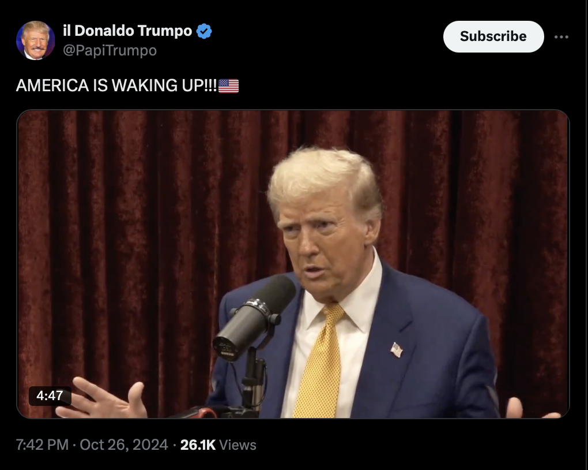Open the il Donaldo Trumpo display name
588x470 pixels.
click(127, 31)
